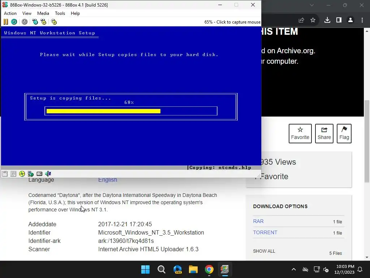Flag this Archive.org item

[344, 134]
